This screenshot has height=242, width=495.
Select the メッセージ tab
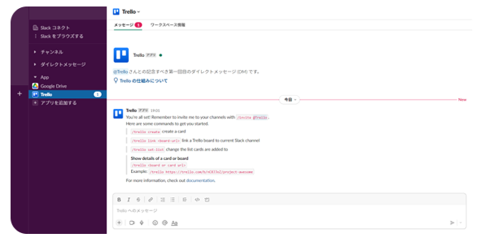128,24
